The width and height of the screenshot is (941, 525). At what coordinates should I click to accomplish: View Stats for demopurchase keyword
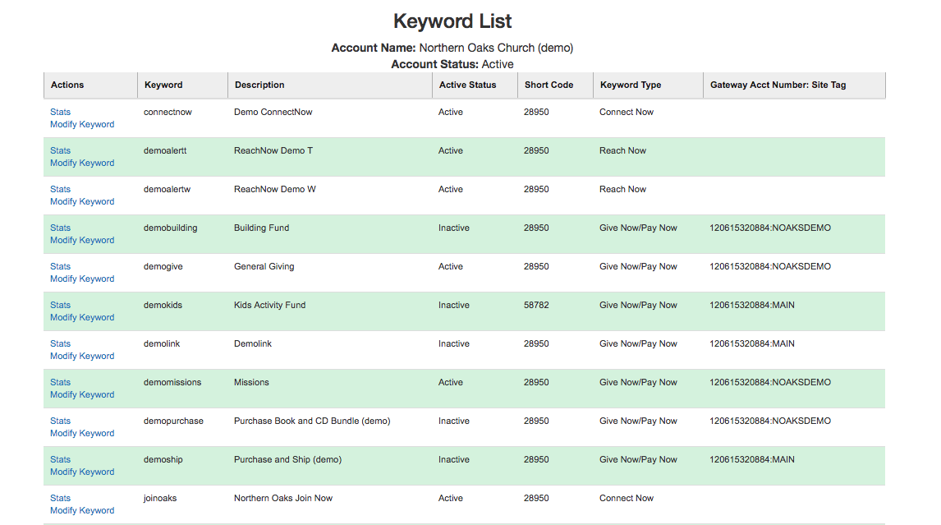(60, 421)
